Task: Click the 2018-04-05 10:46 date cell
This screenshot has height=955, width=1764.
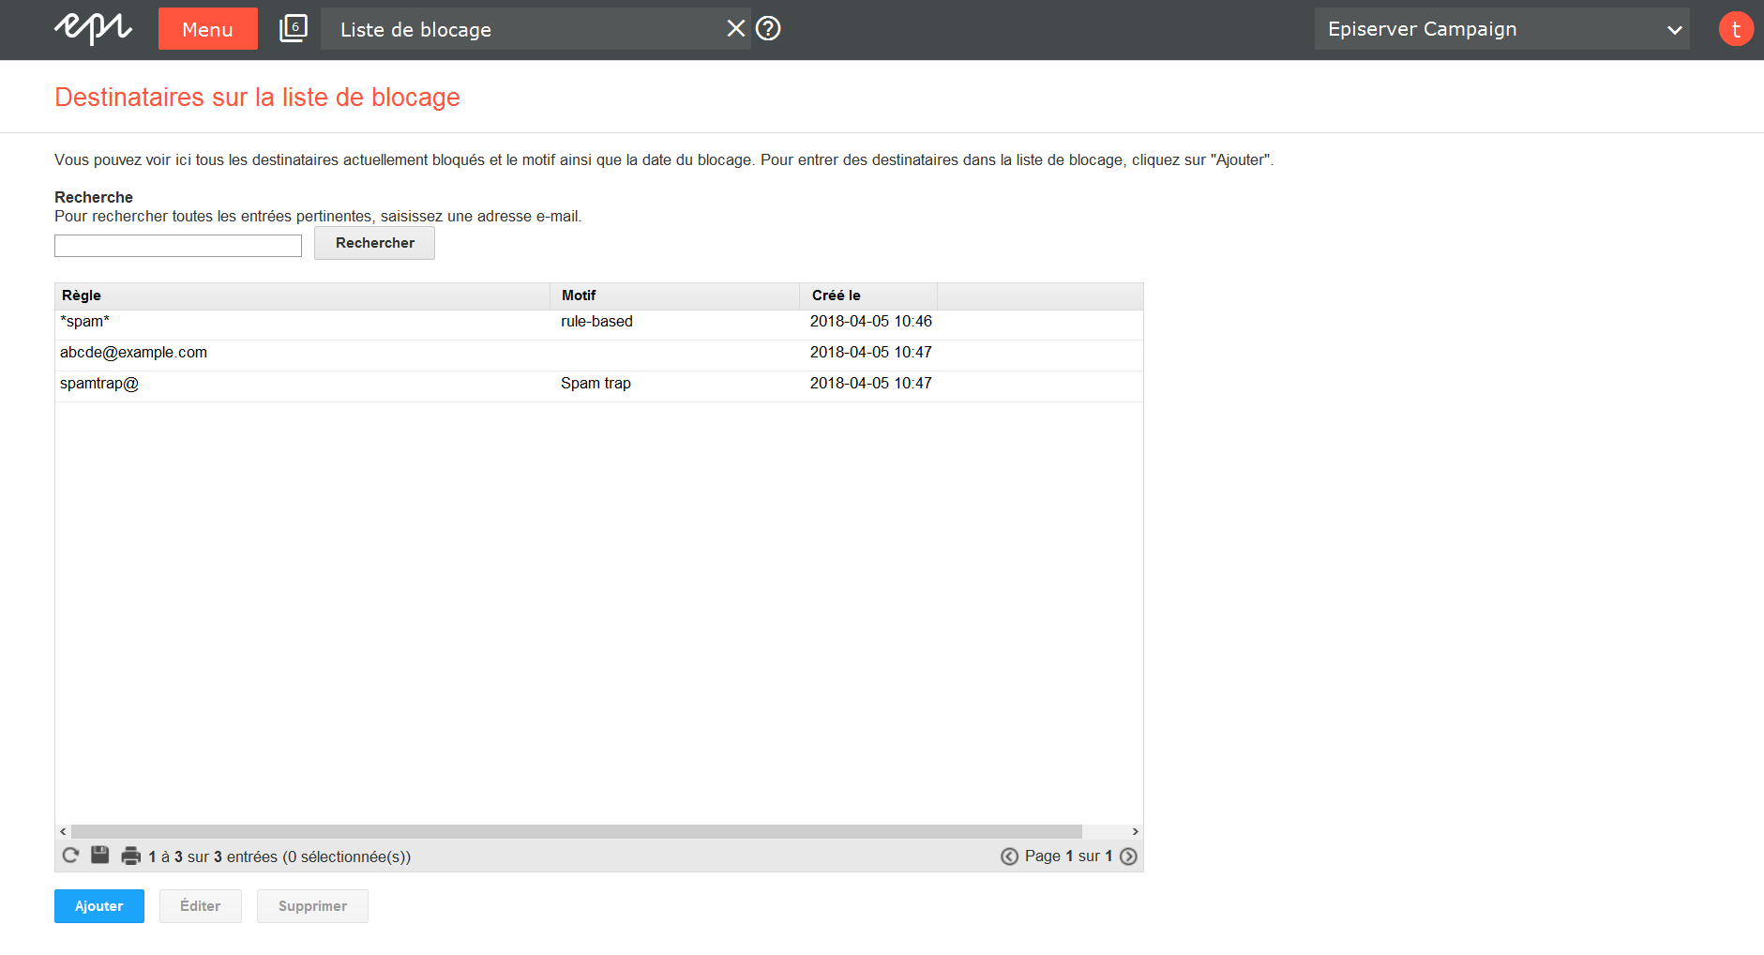Action: (x=871, y=322)
